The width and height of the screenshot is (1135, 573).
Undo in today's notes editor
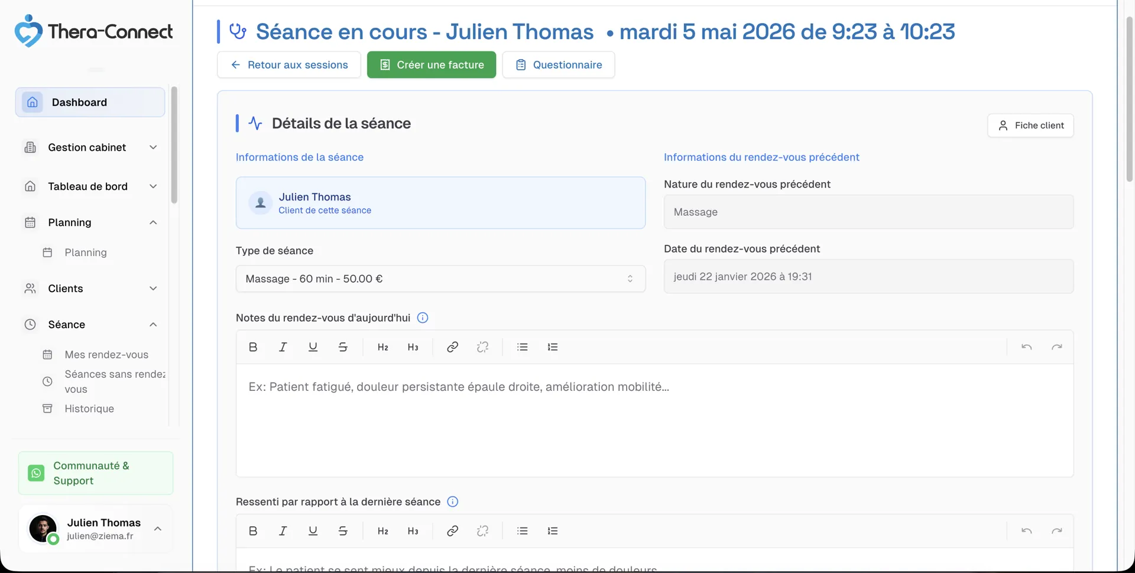coord(1026,347)
